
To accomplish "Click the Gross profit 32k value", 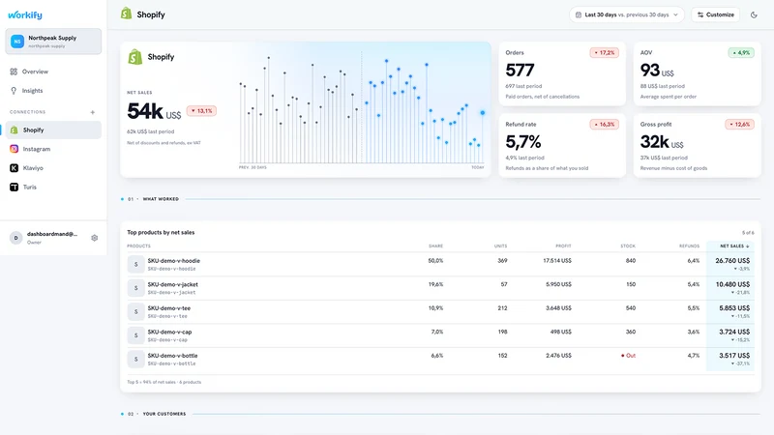I will [662, 142].
